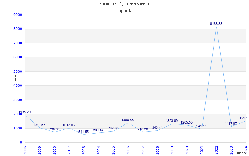Click the Euro y-axis title
This screenshot has height=156, width=249.
click(x=15, y=79)
